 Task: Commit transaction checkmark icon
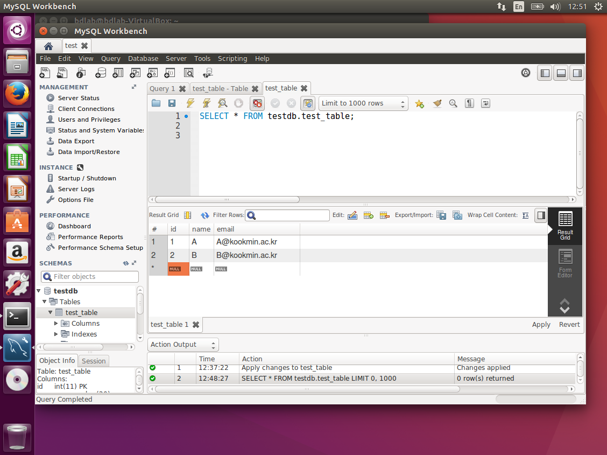275,103
